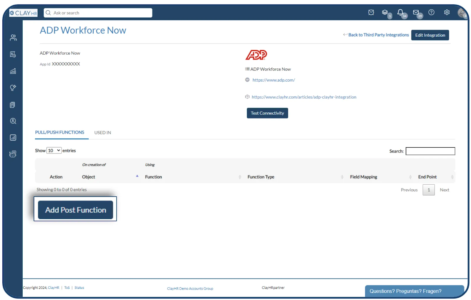Open the reports chart sidebar icon
Viewport: 471px width, 300px height.
coord(13,137)
